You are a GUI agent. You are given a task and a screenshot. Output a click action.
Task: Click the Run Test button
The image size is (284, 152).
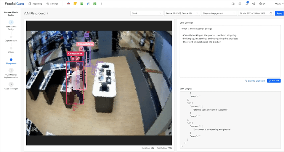tap(274, 81)
